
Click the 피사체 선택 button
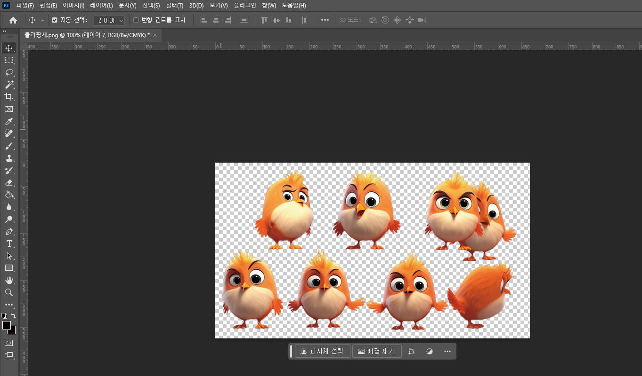tap(323, 351)
